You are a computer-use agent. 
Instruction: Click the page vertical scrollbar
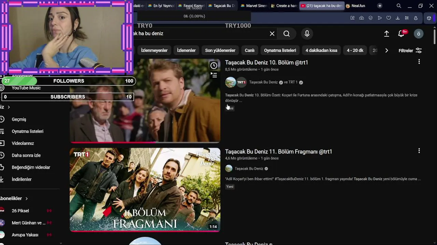click(435, 37)
